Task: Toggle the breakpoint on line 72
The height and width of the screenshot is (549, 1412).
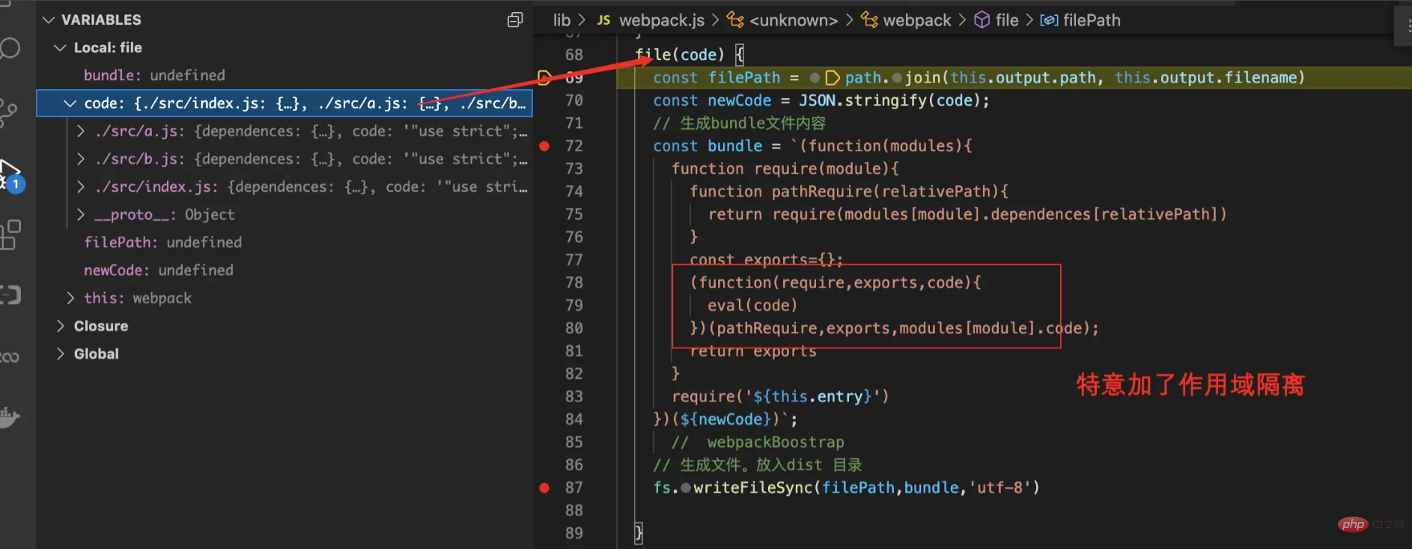Action: point(544,146)
